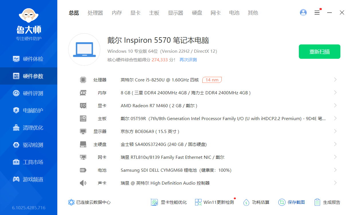The image size is (351, 215).
Task: Click 生成报告 to generate report
Action: [x=327, y=202]
